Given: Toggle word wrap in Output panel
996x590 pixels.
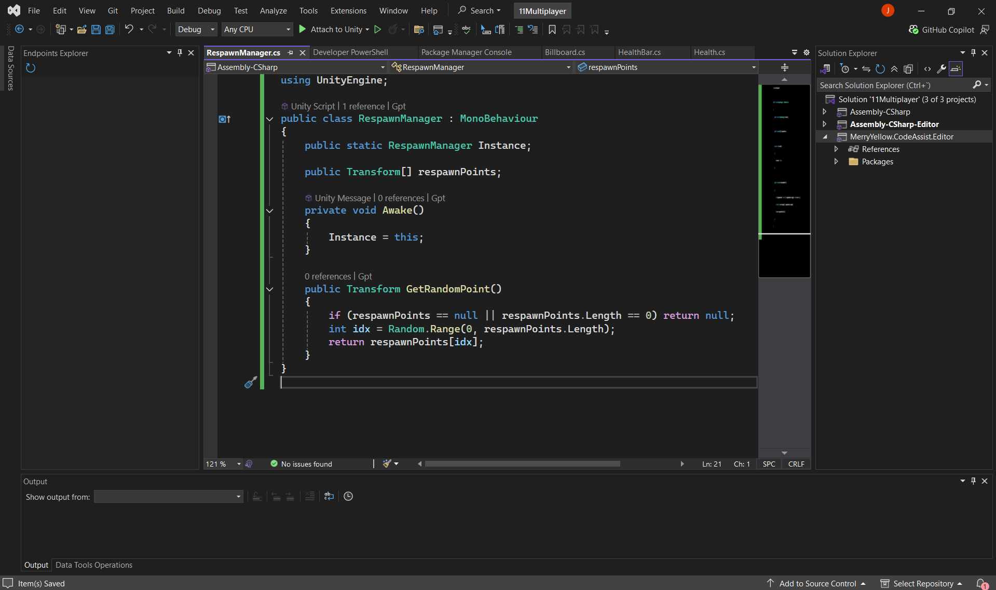Looking at the screenshot, I should (329, 496).
